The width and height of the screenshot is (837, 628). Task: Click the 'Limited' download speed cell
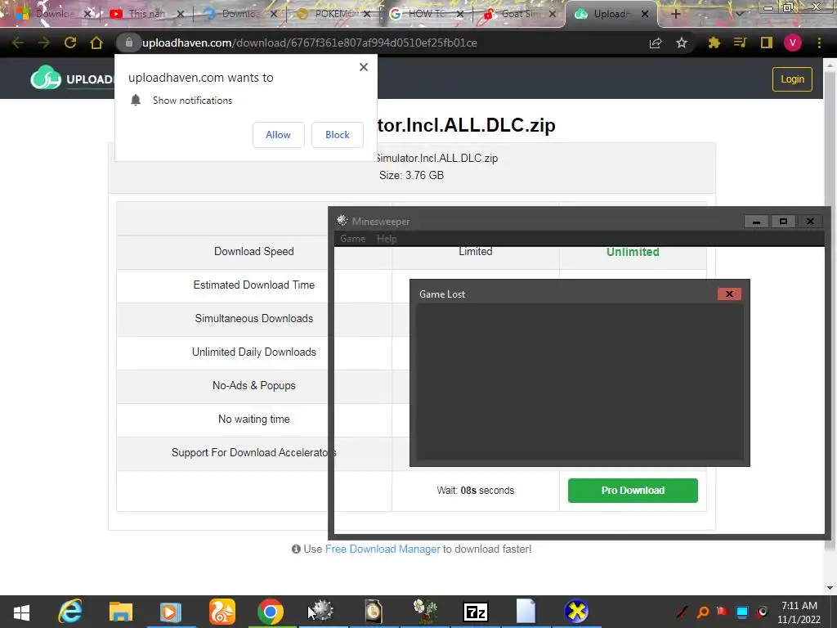[475, 252]
